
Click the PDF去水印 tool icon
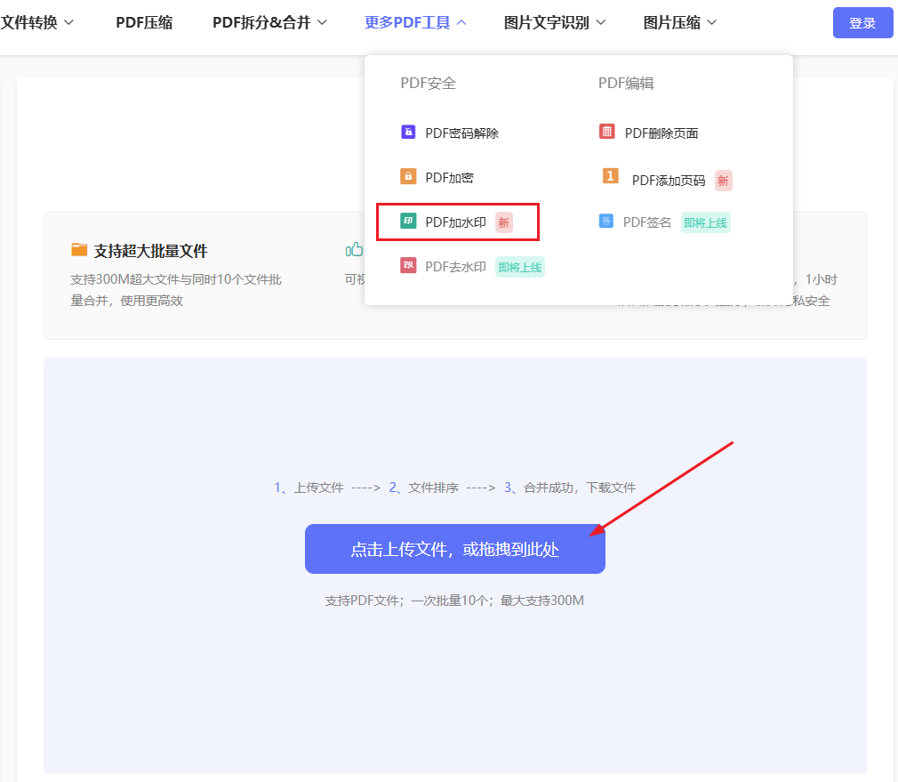tap(408, 265)
